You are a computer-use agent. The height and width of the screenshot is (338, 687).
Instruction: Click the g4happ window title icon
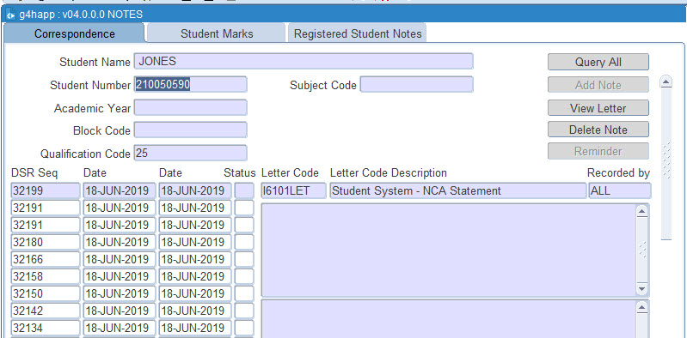click(x=11, y=15)
